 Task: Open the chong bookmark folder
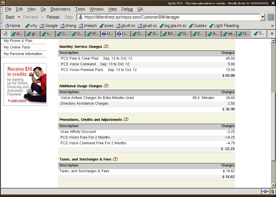point(68,26)
